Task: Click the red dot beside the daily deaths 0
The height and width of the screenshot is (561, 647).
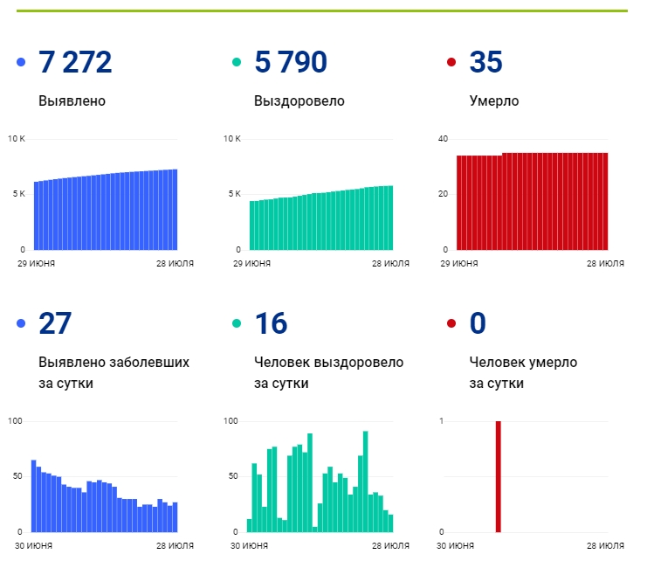Action: coord(451,323)
